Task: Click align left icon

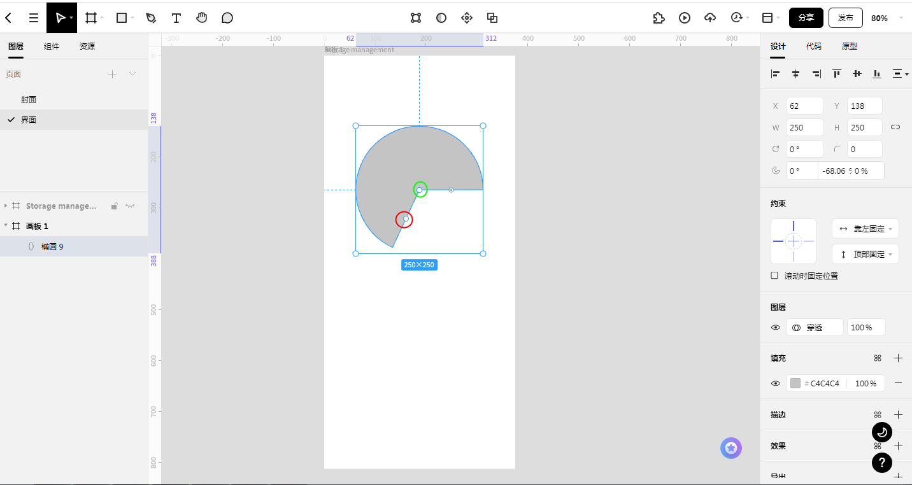Action: point(776,74)
